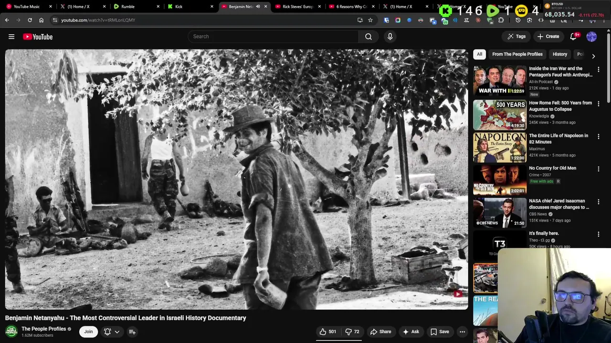Switch to the Rick Steves' Europe tab
Screen dimensions: 611x343
298,7
